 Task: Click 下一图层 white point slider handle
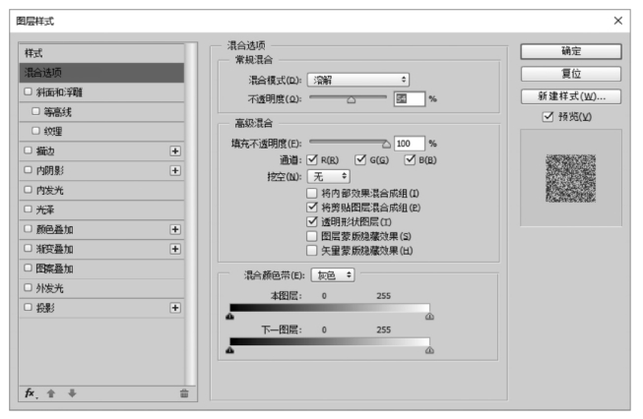tap(429, 350)
